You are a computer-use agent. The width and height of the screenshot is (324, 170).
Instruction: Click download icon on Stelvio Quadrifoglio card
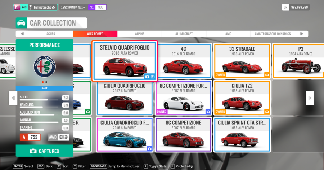click(x=153, y=77)
